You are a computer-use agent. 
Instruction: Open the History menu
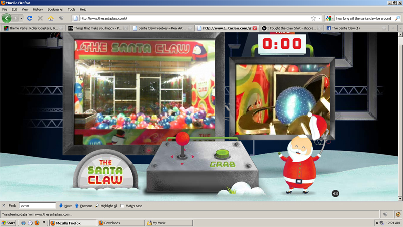coord(38,9)
